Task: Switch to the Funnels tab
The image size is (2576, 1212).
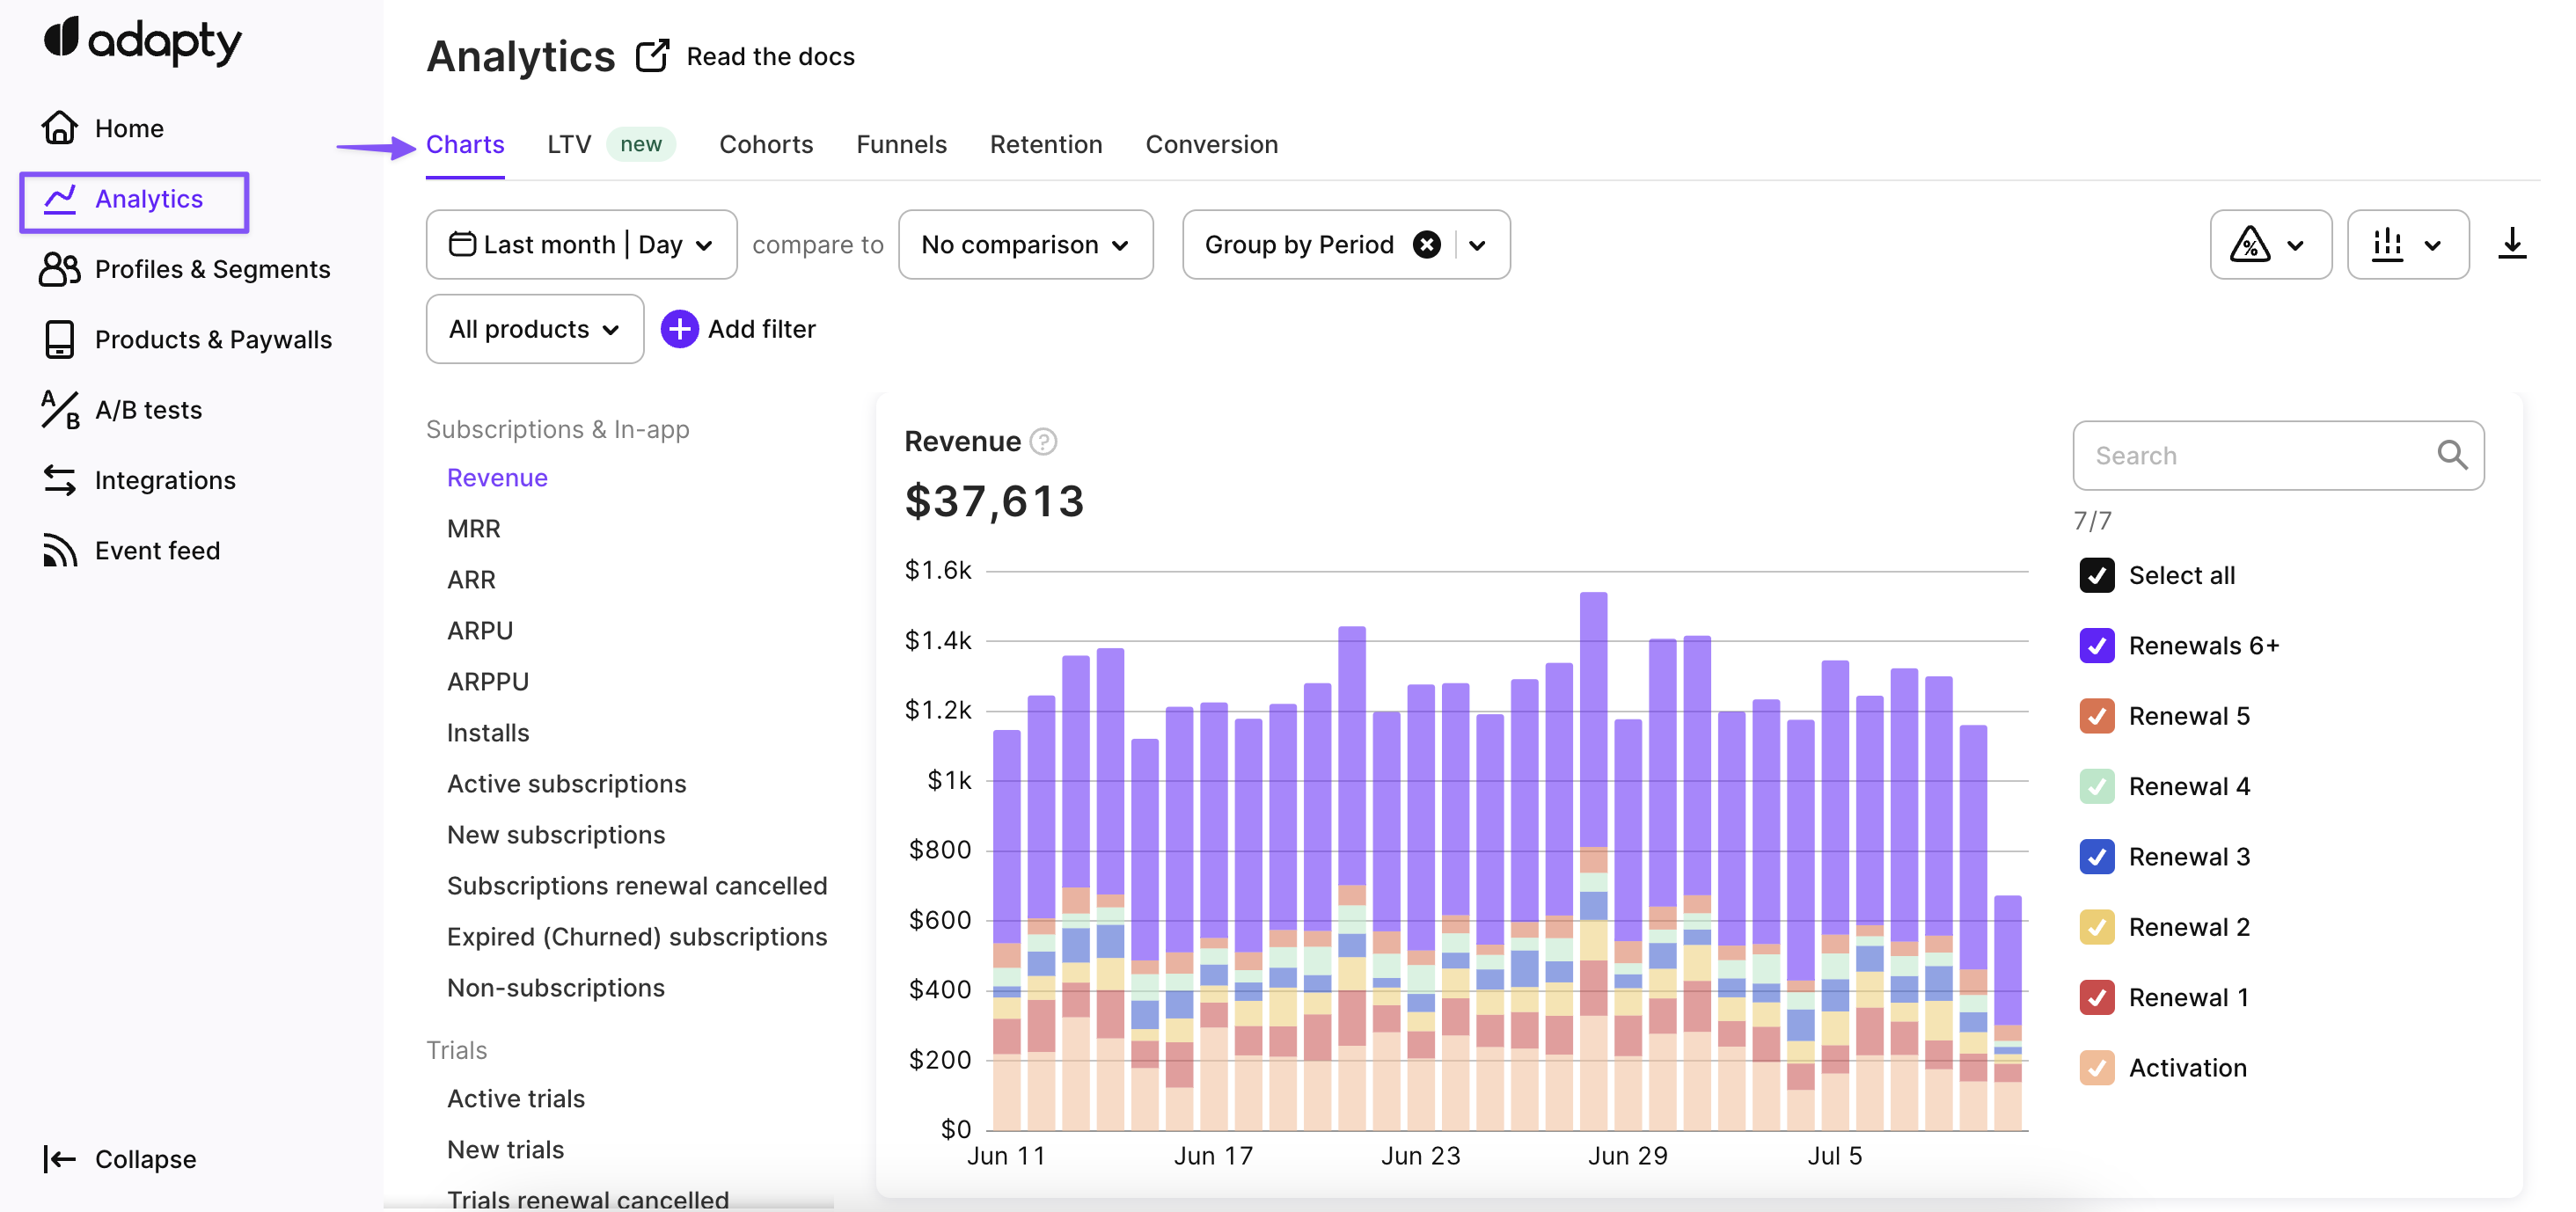Action: [901, 144]
